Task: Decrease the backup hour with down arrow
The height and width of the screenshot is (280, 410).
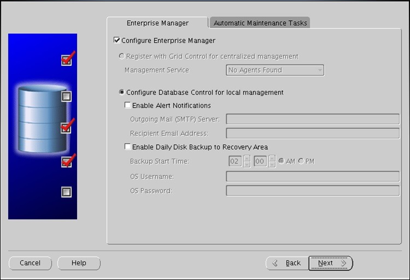Action: click(x=247, y=164)
